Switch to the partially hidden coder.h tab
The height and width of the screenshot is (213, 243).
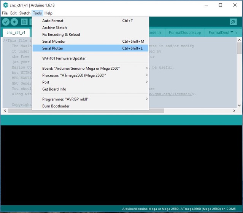click(x=157, y=33)
